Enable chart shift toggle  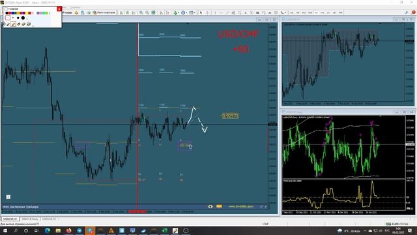click(167, 12)
